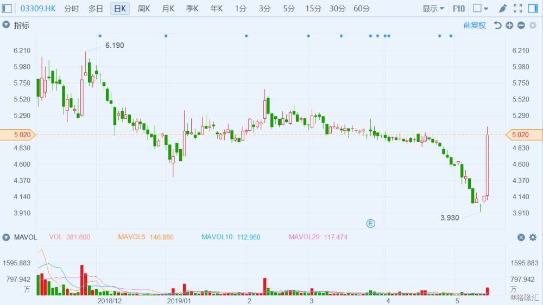The image size is (543, 305).
Task: Zoom out with the minus icon
Action: pyautogui.click(x=521, y=25)
